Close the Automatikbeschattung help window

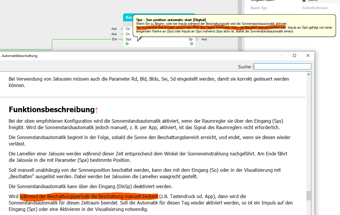(x=308, y=56)
